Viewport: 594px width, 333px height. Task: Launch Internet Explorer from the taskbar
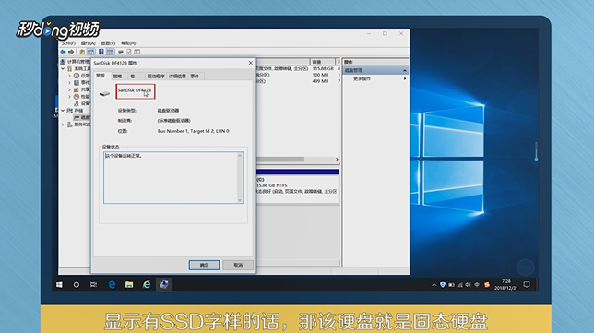(x=147, y=284)
